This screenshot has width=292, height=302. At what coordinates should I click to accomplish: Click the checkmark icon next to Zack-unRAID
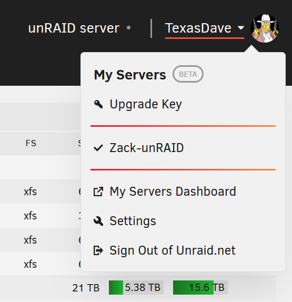click(98, 148)
